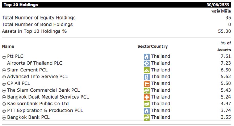Click the Top 10 Holdings title bar
This screenshot has width=234, height=126.
click(x=20, y=5)
